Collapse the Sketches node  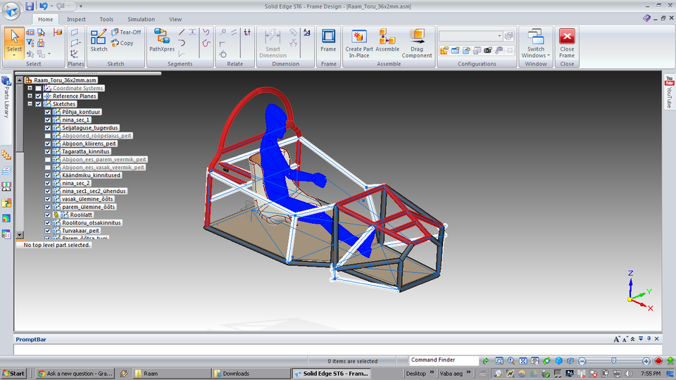click(x=30, y=104)
